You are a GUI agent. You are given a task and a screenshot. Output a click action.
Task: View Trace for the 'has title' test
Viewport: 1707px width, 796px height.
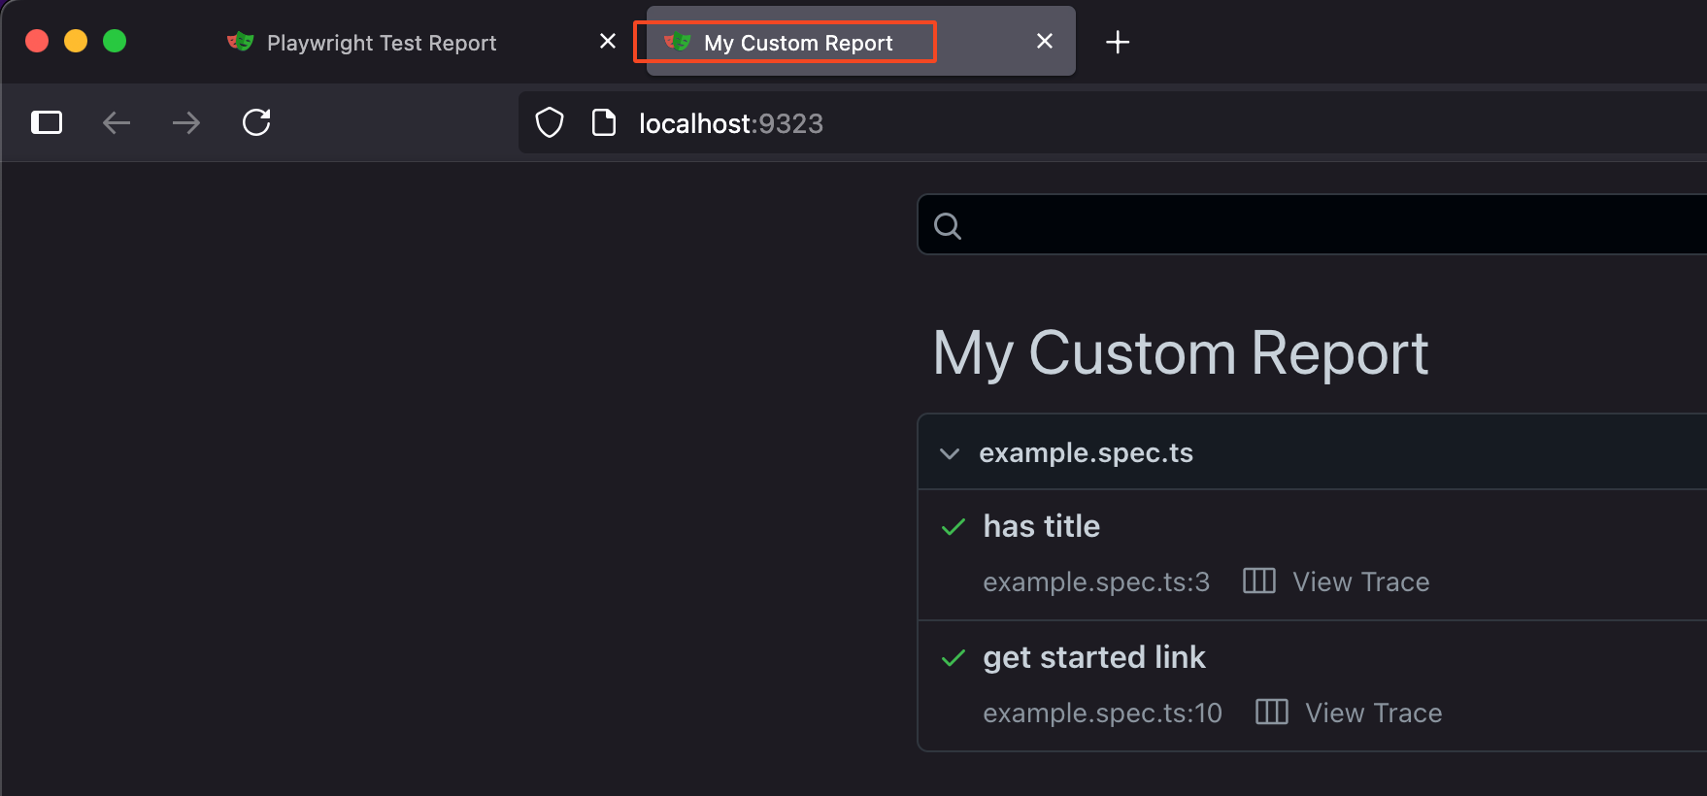[1360, 581]
